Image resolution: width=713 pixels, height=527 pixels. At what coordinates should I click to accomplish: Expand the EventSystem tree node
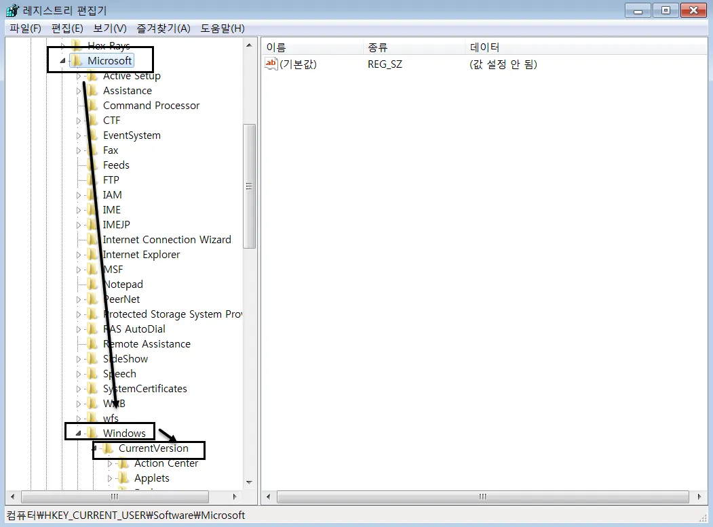click(78, 135)
